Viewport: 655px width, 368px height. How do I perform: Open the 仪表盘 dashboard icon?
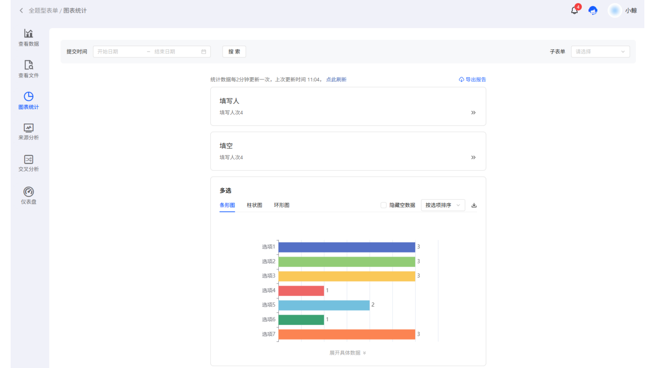28,195
